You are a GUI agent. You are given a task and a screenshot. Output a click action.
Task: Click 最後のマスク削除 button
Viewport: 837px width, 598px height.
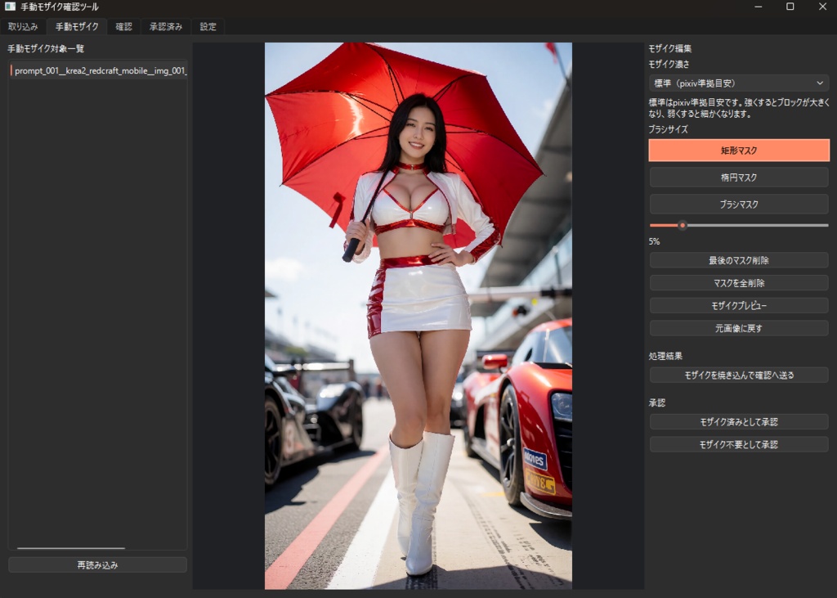pyautogui.click(x=739, y=260)
